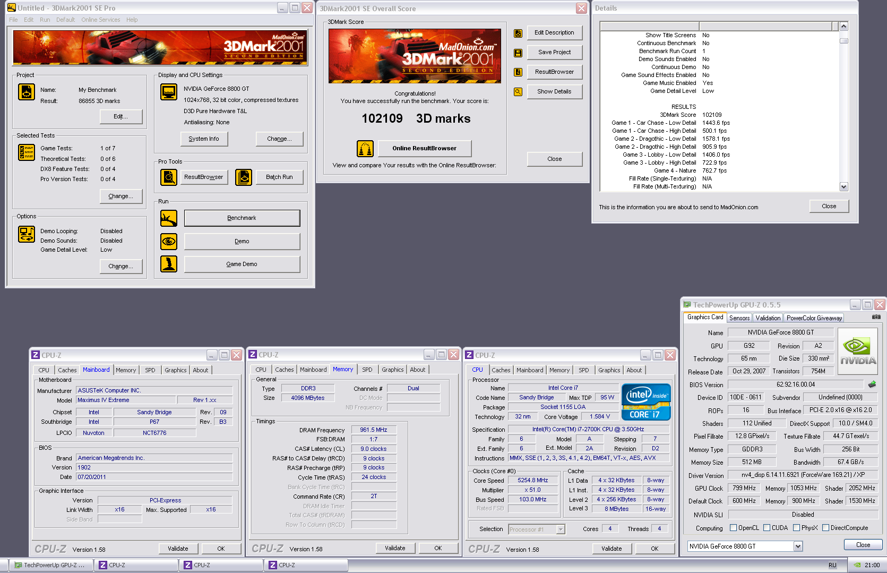Image resolution: width=887 pixels, height=573 pixels.
Task: Open the GPU selection dropdown in GPU-Z
Action: click(798, 546)
